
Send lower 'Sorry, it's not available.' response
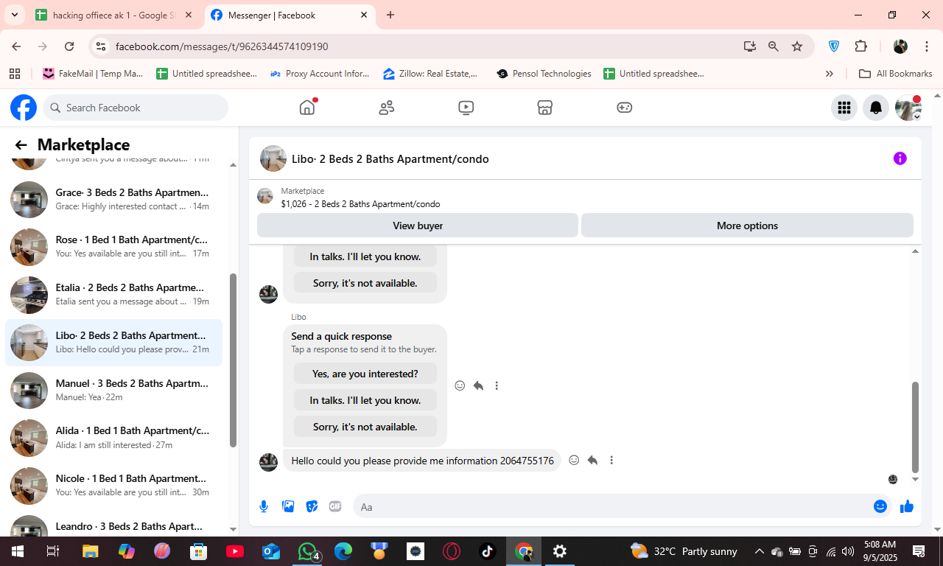pyautogui.click(x=365, y=427)
